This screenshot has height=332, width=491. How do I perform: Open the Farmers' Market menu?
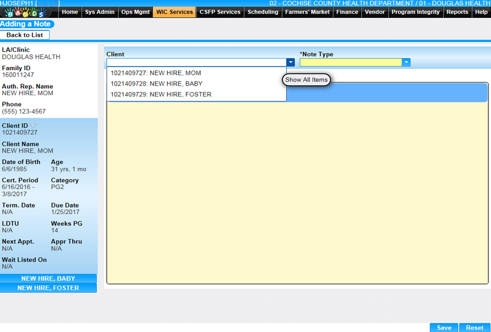click(307, 12)
